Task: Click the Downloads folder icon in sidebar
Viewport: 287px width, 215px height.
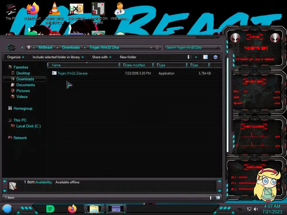Action: tap(13, 79)
